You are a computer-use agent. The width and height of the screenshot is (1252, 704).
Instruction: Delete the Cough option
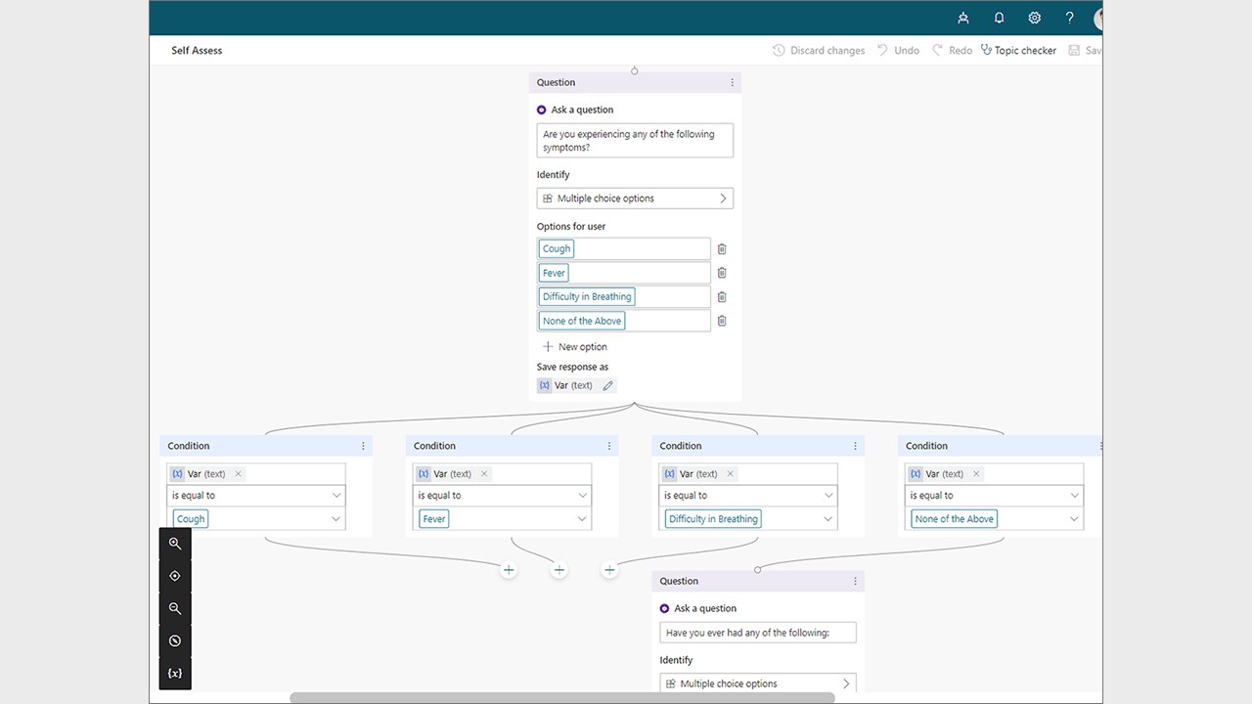tap(722, 249)
